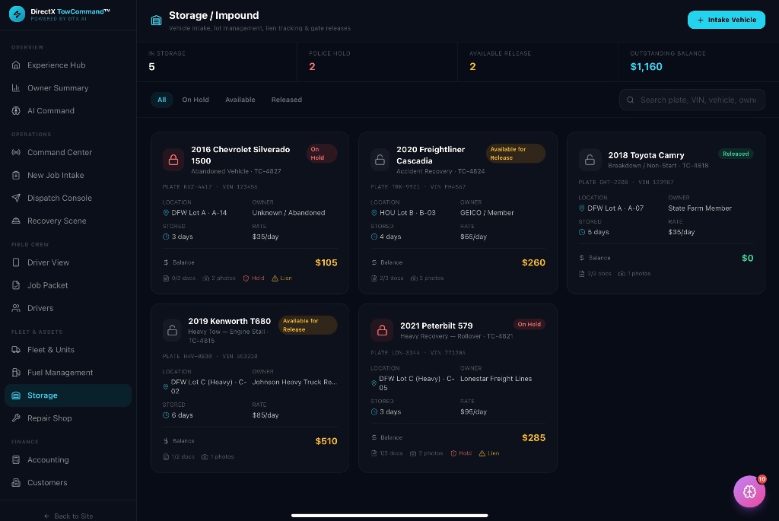779x521 pixels.
Task: Click the Lonestar Freight Lines owner text
Action: [496, 379]
